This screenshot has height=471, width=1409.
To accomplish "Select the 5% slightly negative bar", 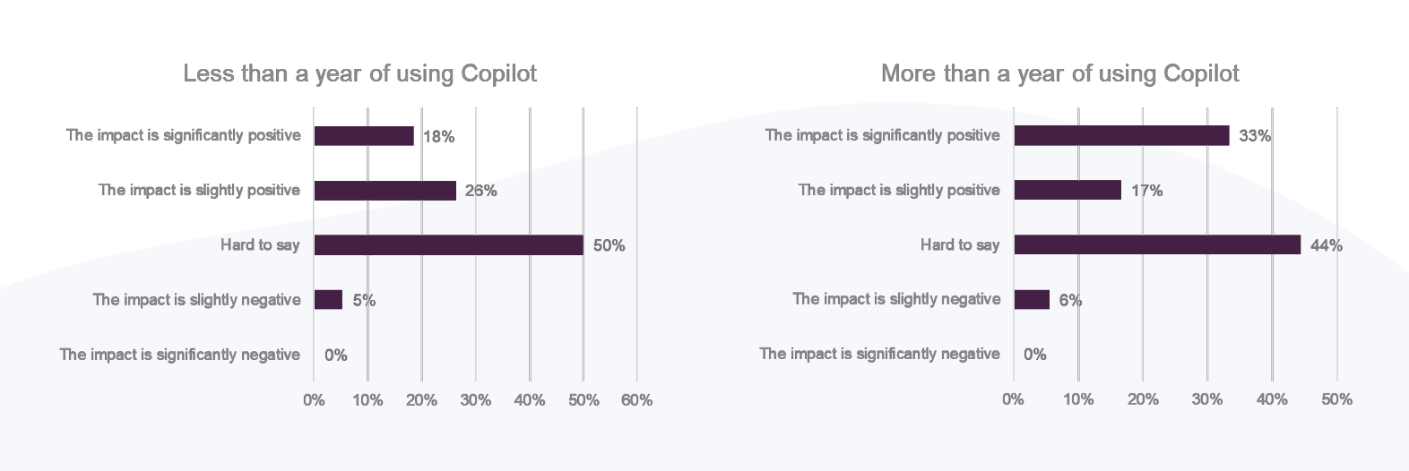I will click(x=328, y=300).
